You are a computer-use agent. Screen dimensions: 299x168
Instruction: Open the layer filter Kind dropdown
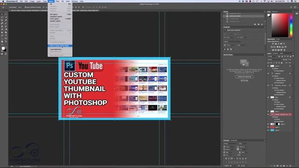tap(272, 56)
